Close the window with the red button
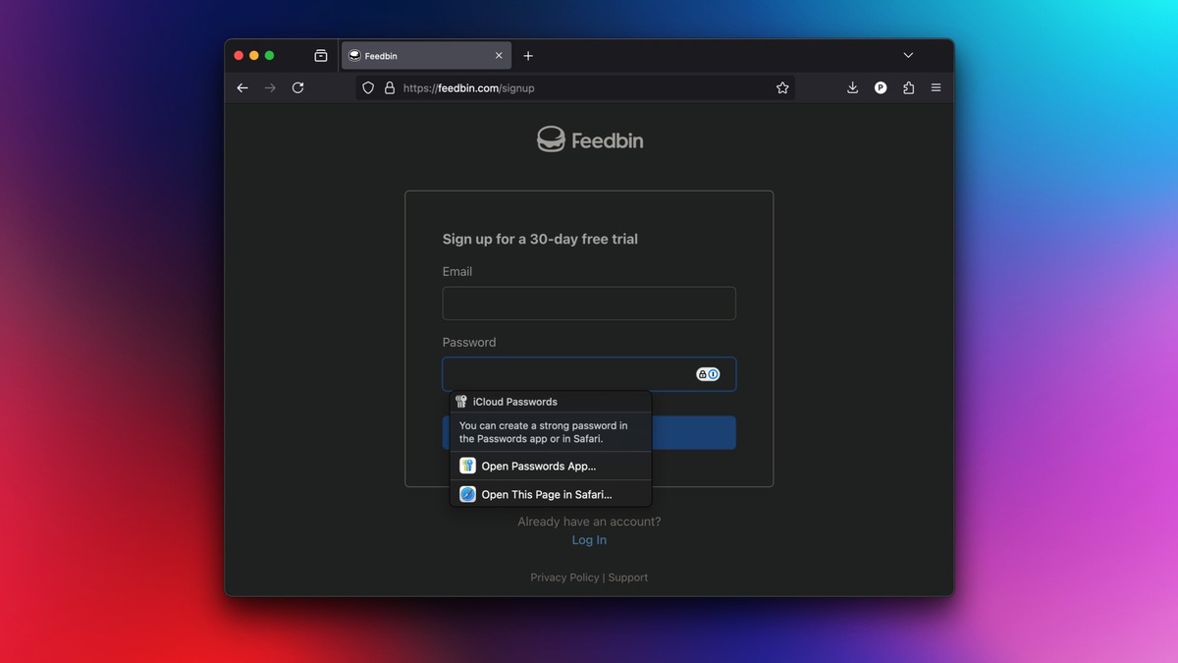Screen dimensions: 1178x663 [x=239, y=56]
